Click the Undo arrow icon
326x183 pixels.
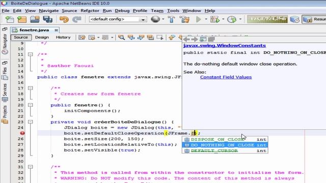pyautogui.click(x=64, y=19)
